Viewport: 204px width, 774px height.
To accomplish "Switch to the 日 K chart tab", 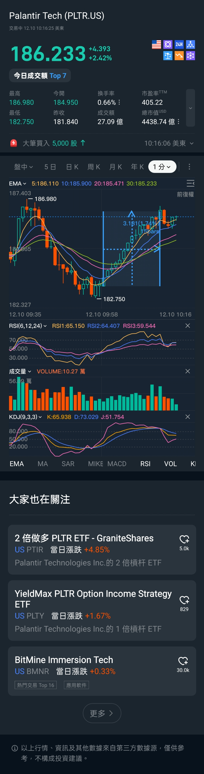I will [x=72, y=167].
